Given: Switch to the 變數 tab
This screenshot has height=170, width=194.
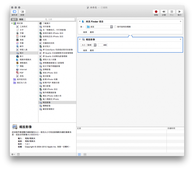Looking at the screenshot, I should tap(21, 20).
